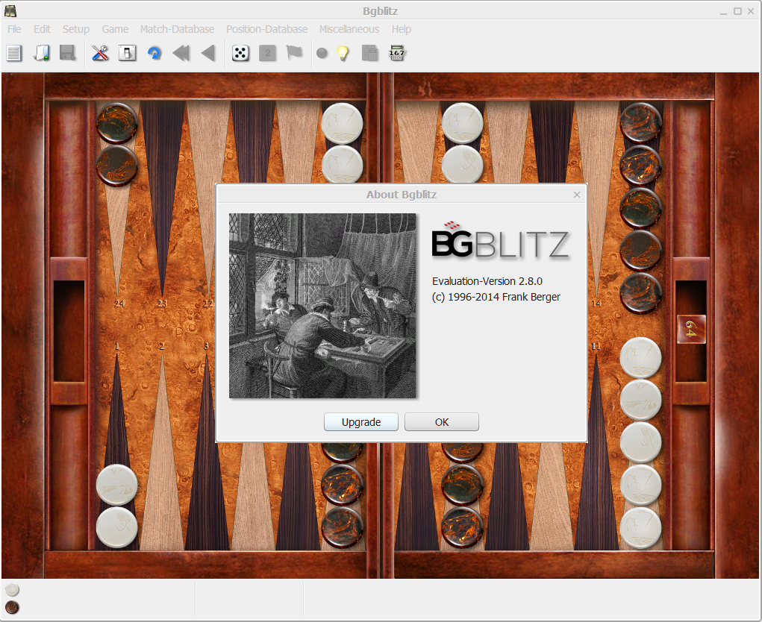Screen dimensions: 762x622
Task: Click the flag resign icon
Action: click(294, 52)
